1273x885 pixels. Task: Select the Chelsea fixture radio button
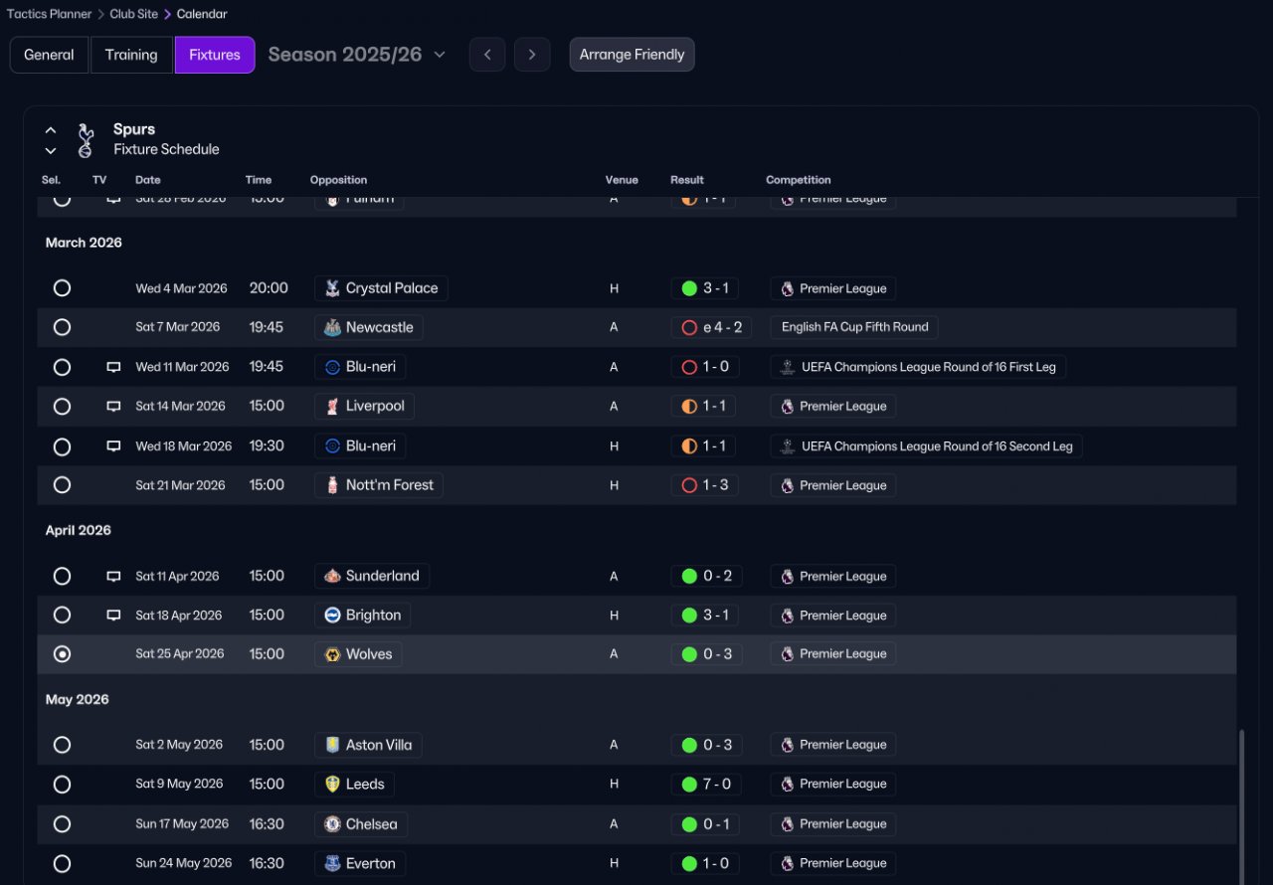pyautogui.click(x=62, y=824)
